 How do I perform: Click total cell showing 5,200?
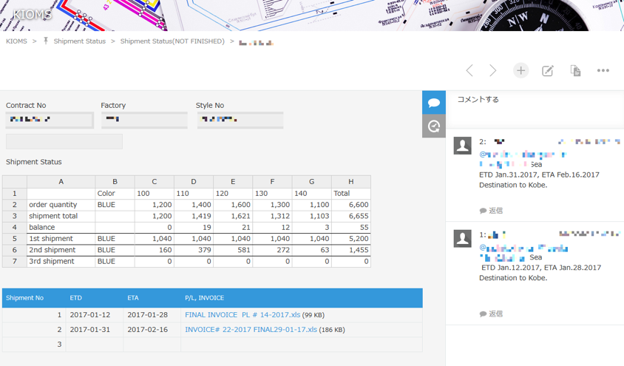[x=351, y=239]
